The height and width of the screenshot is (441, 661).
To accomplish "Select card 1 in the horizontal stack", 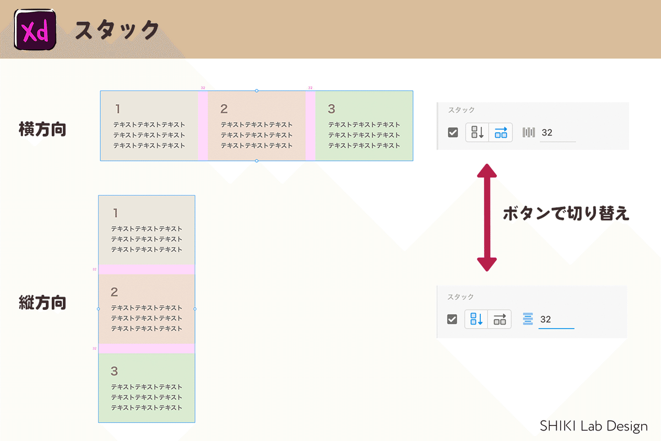I will click(x=149, y=126).
